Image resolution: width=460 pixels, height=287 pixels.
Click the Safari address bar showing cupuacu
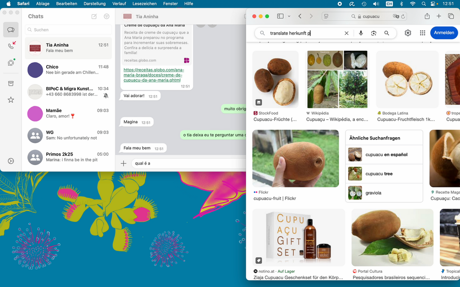(x=364, y=17)
